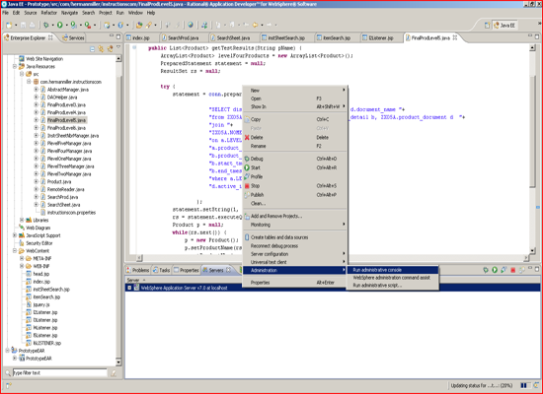543x394 pixels.
Task: Collapse the Java Resources node
Action: 15,66
